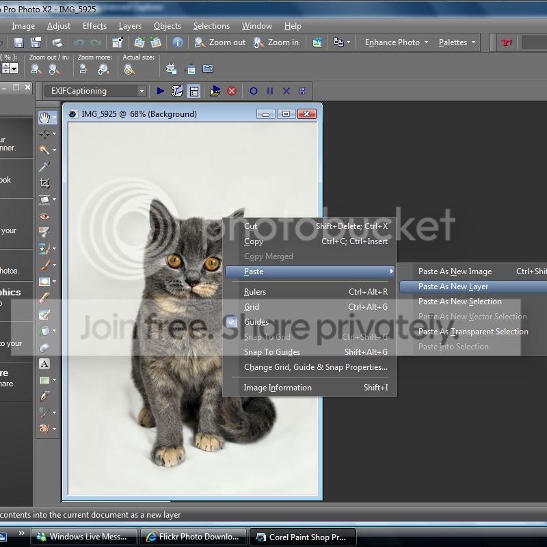Choose Paste As New Layer
The height and width of the screenshot is (547, 547).
(453, 286)
